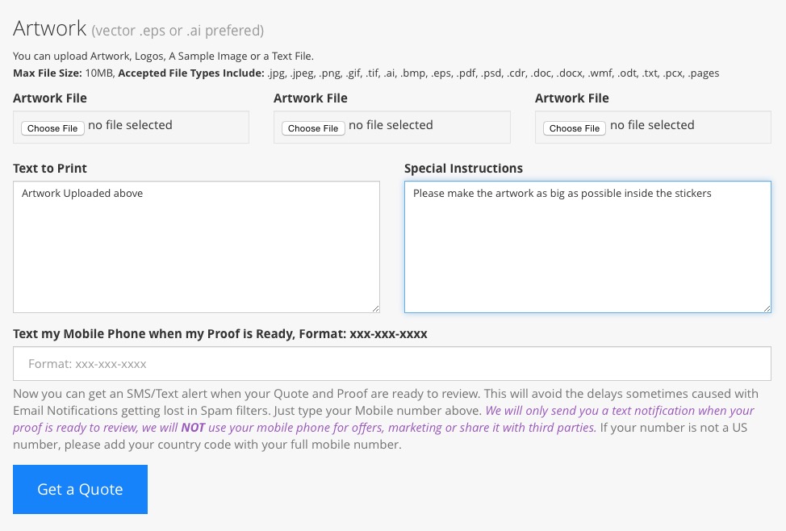786x531 pixels.
Task: Click the Text my Mobile Phone label
Action: click(x=220, y=333)
